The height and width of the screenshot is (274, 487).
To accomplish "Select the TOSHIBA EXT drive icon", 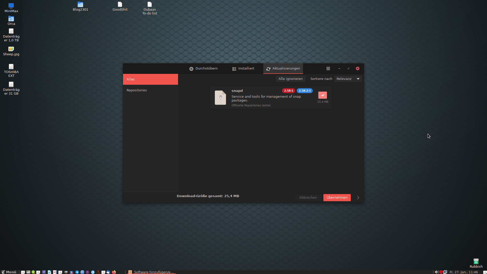I will [11, 71].
